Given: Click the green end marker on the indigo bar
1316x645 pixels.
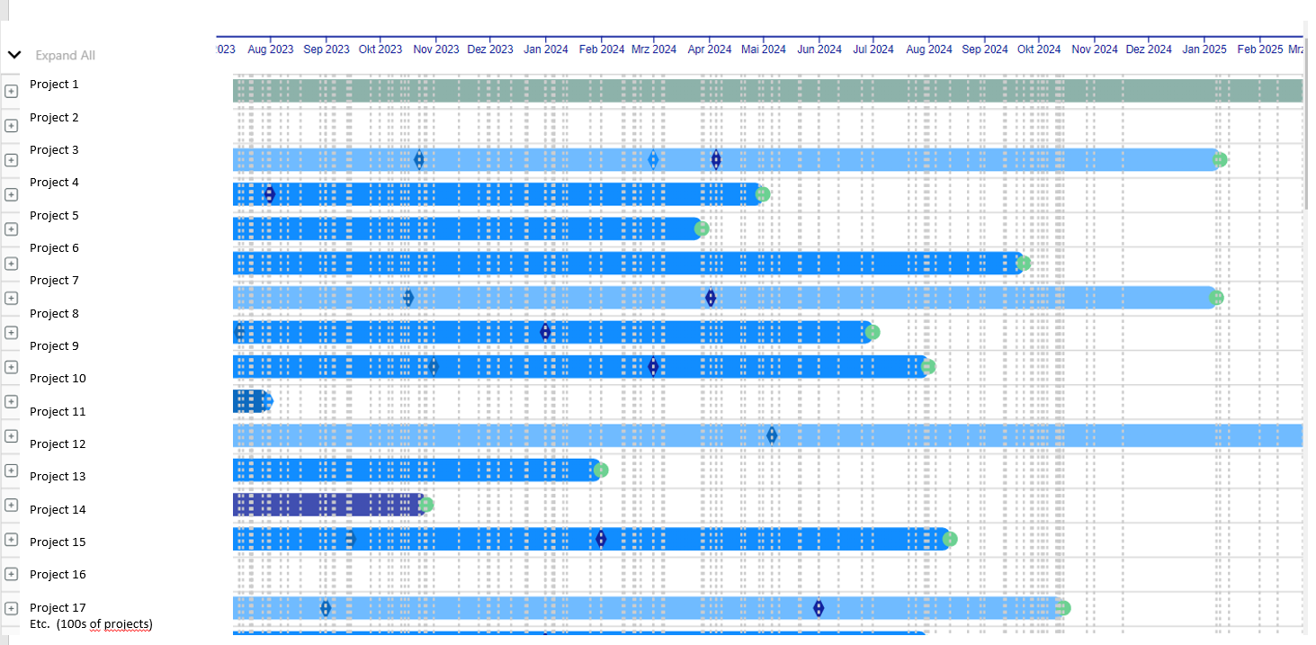Looking at the screenshot, I should 426,505.
